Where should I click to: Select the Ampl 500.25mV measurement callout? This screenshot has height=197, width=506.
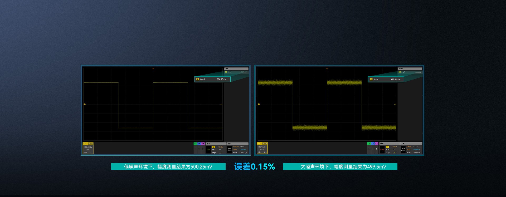coord(212,79)
